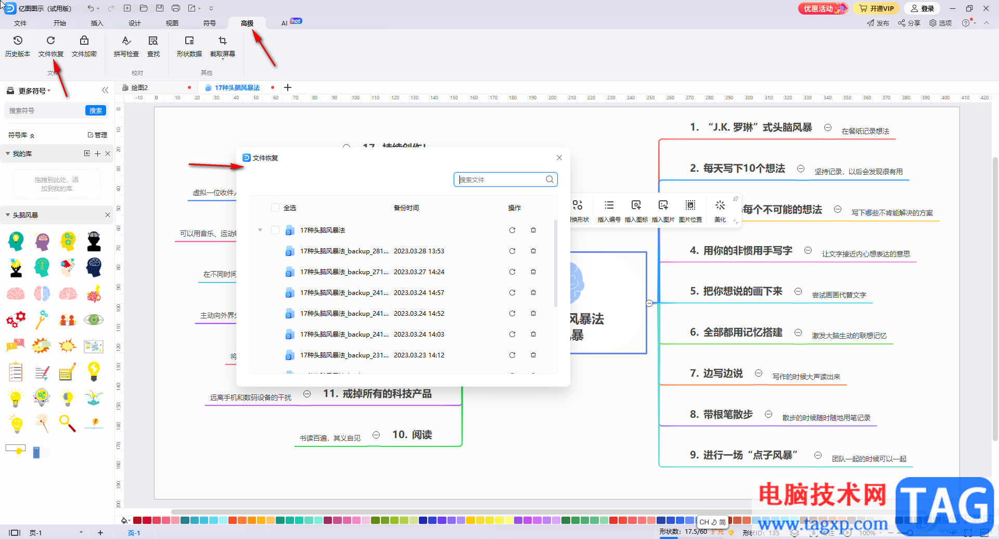Click the search symbols input field
Viewport: 999px width, 539px height.
pyautogui.click(x=45, y=110)
